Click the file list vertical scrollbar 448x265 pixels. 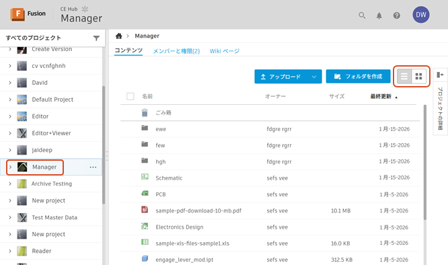pos(425,162)
